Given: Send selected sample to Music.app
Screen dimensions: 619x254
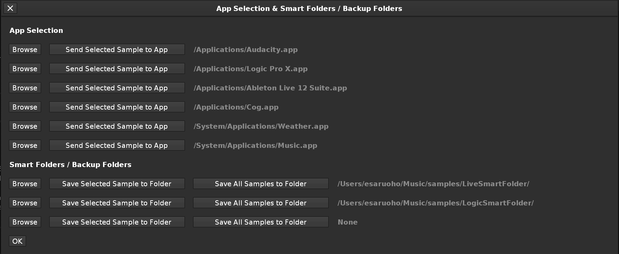Looking at the screenshot, I should [x=117, y=145].
